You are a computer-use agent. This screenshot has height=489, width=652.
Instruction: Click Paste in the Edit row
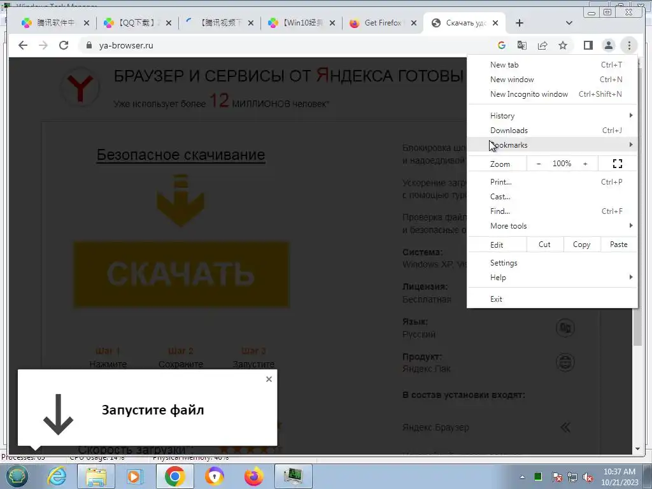click(619, 244)
